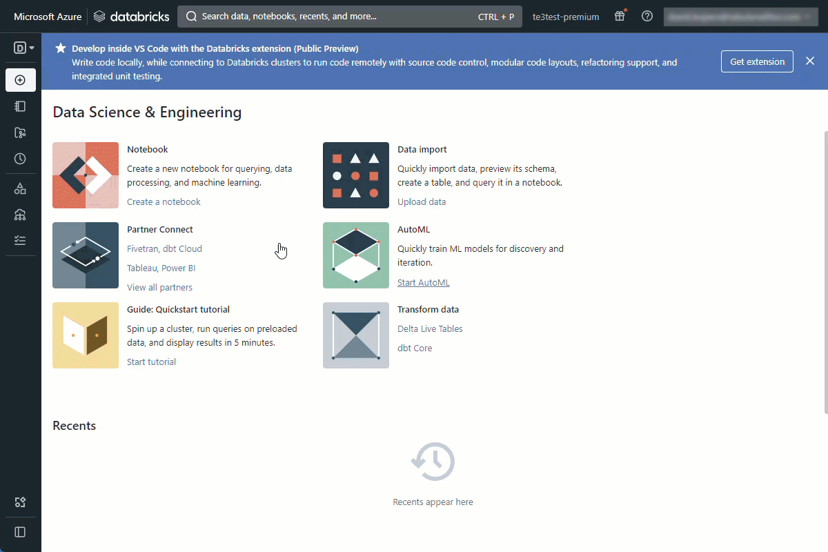The image size is (828, 552).
Task: Click Microsoft Azure in the top bar
Action: point(46,16)
